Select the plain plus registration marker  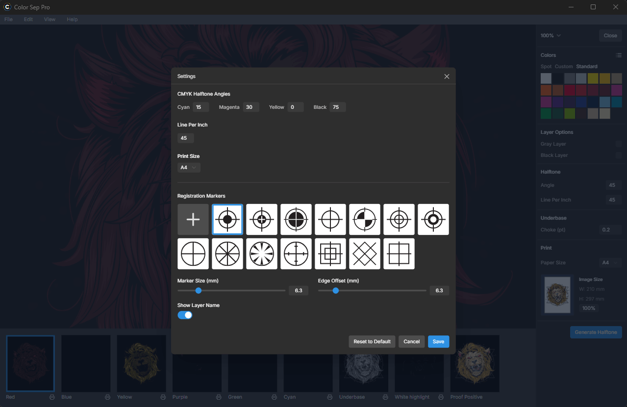click(x=193, y=220)
